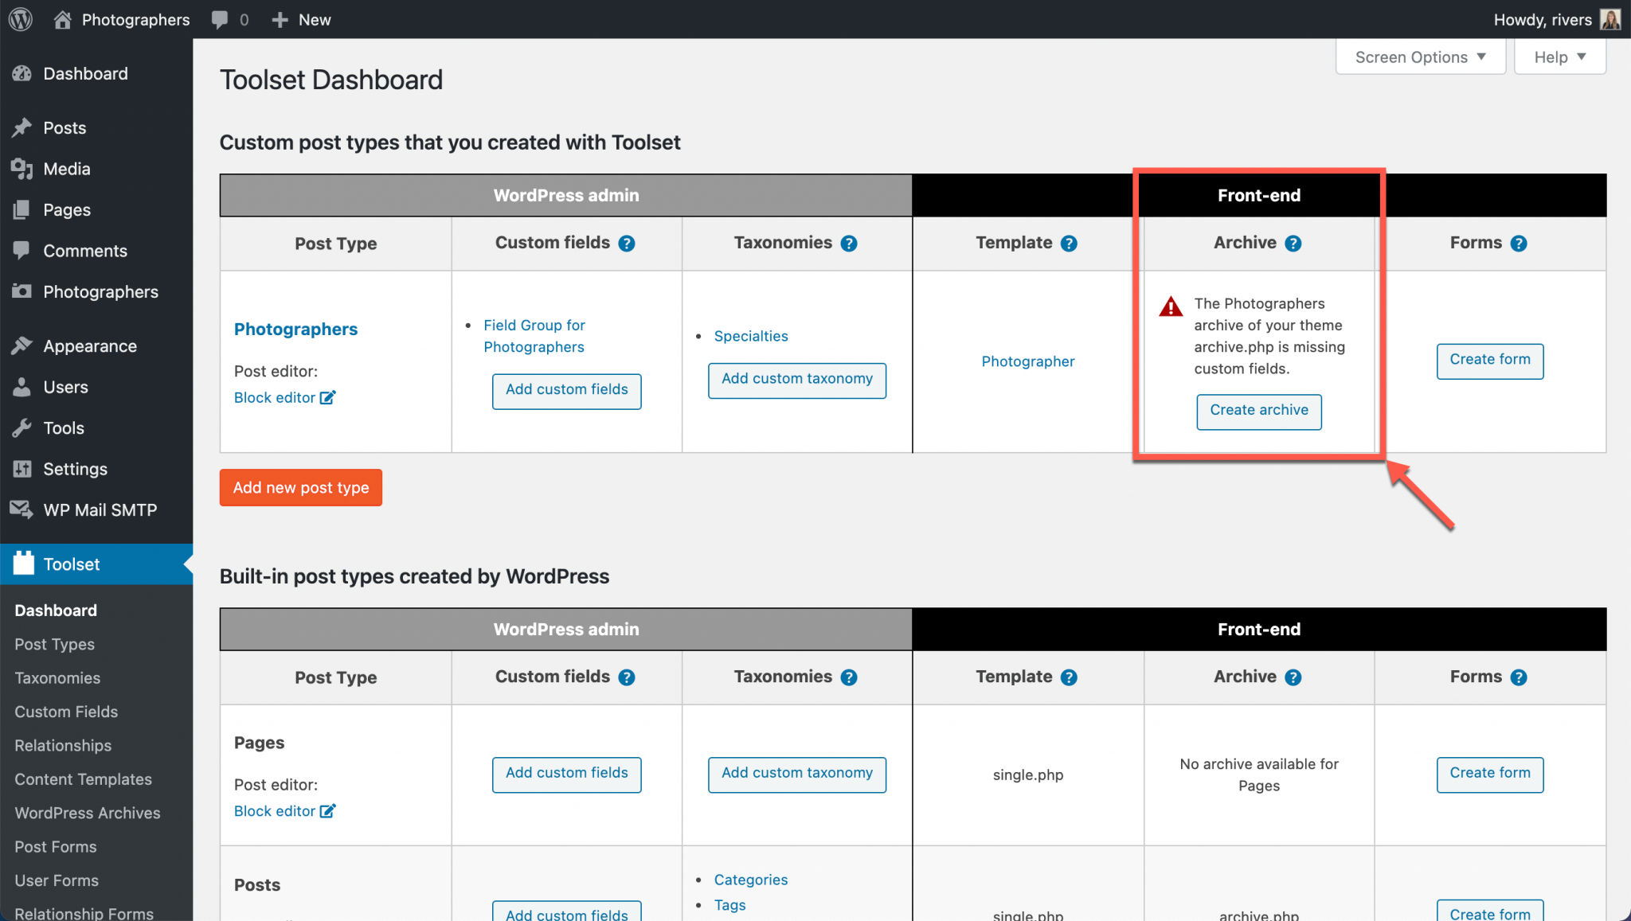The image size is (1631, 921).
Task: Open help for Archive in first table
Action: (1293, 244)
